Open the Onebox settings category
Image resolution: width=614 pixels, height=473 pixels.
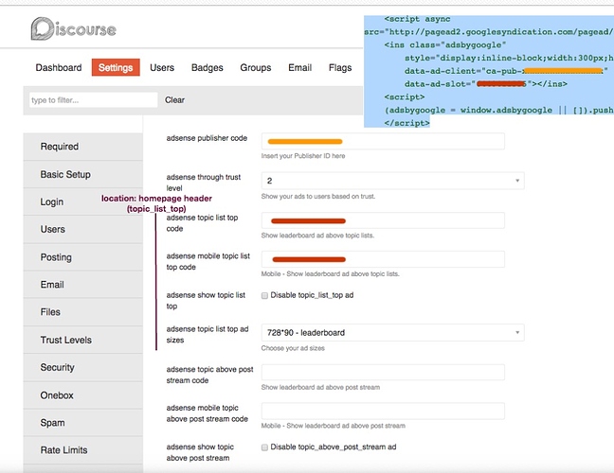(x=83, y=395)
